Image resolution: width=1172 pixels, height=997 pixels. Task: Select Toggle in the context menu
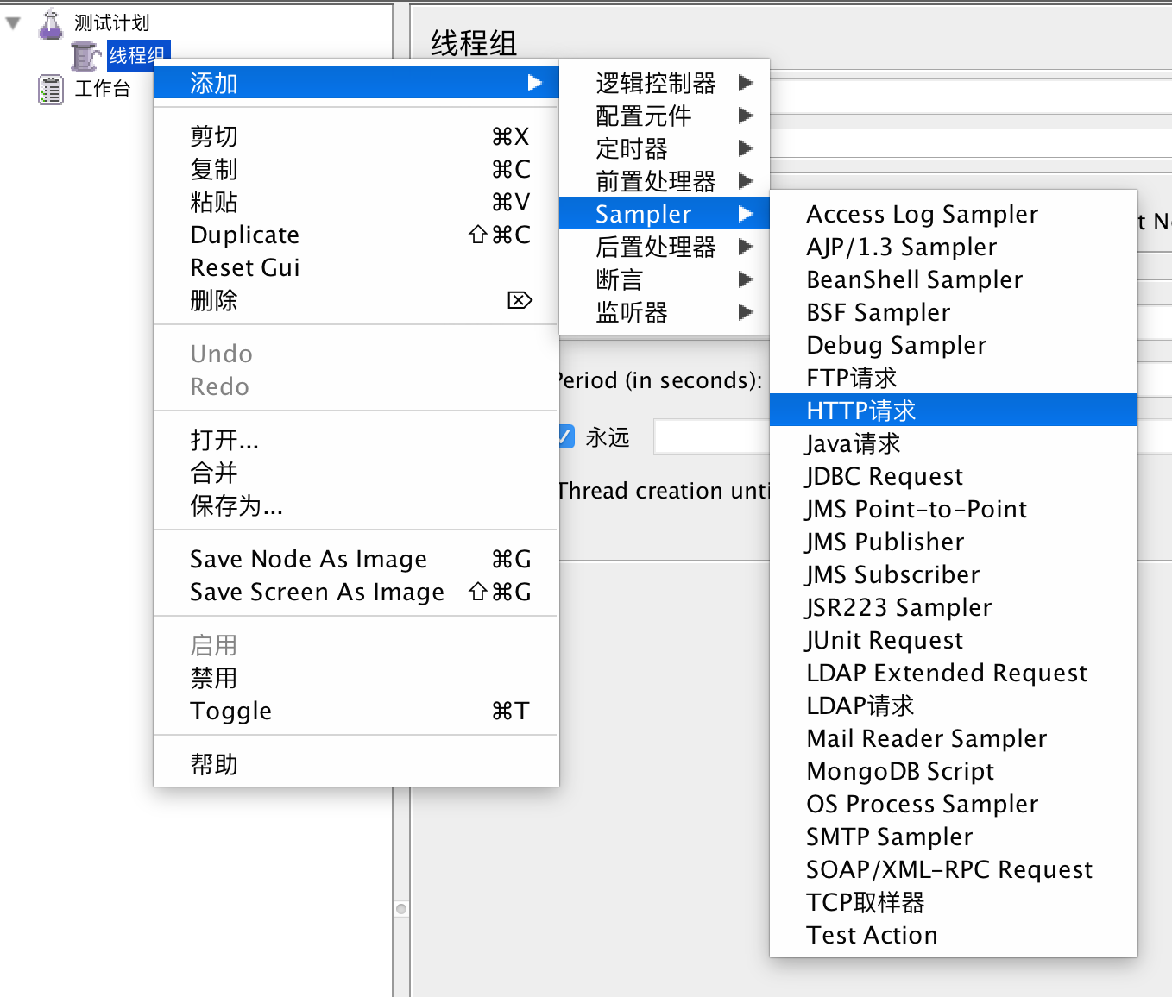point(230,711)
